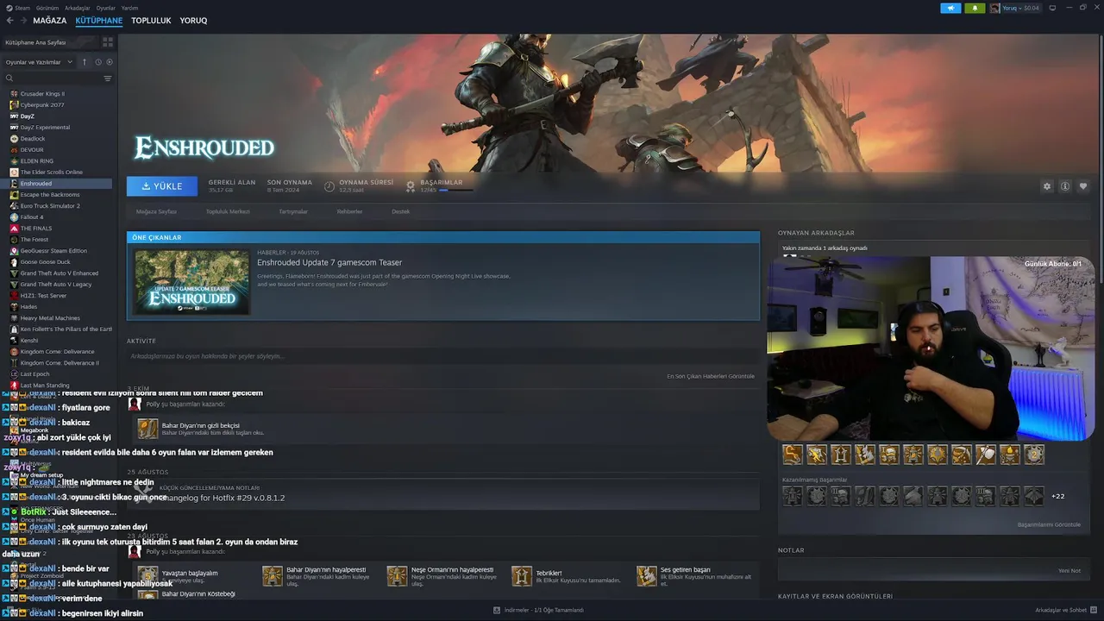Open the announcements megaphone button

coord(950,8)
